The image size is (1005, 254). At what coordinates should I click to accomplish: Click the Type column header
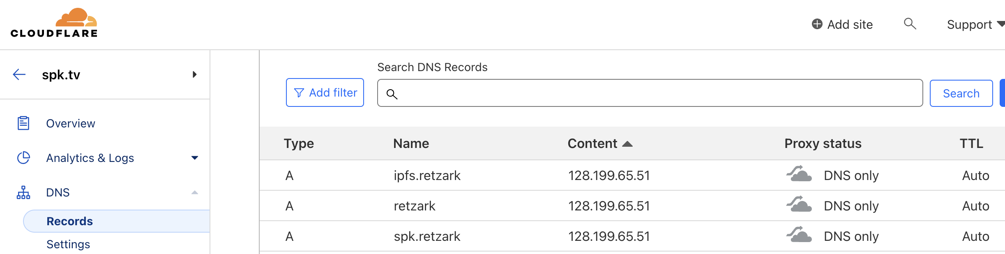coord(299,143)
